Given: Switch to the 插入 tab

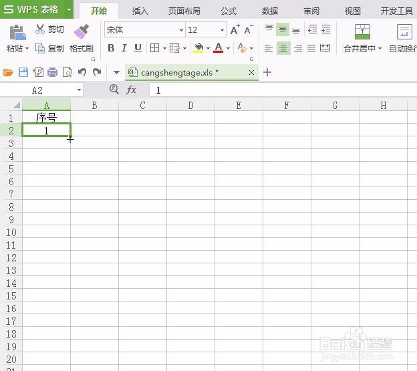Looking at the screenshot, I should [x=140, y=11].
